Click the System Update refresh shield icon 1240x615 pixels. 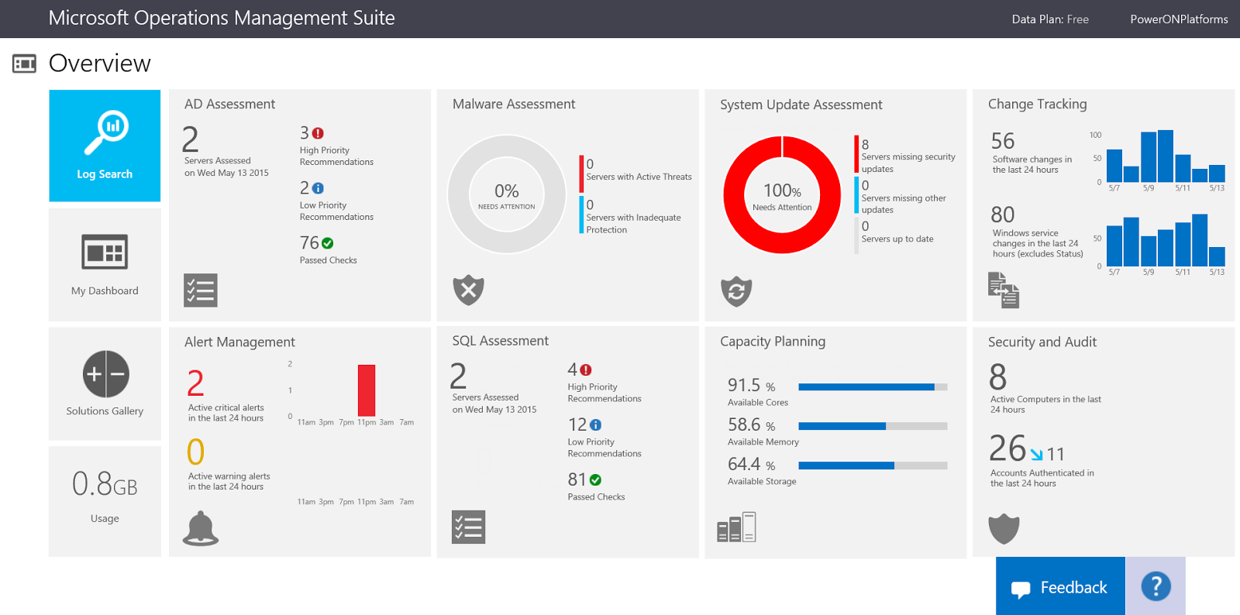[x=736, y=291]
